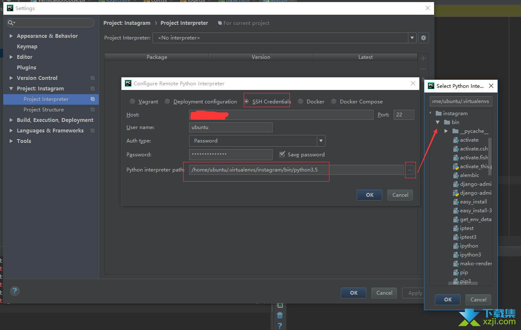Select the Vagrant radio button
Image resolution: width=521 pixels, height=330 pixels.
(132, 102)
